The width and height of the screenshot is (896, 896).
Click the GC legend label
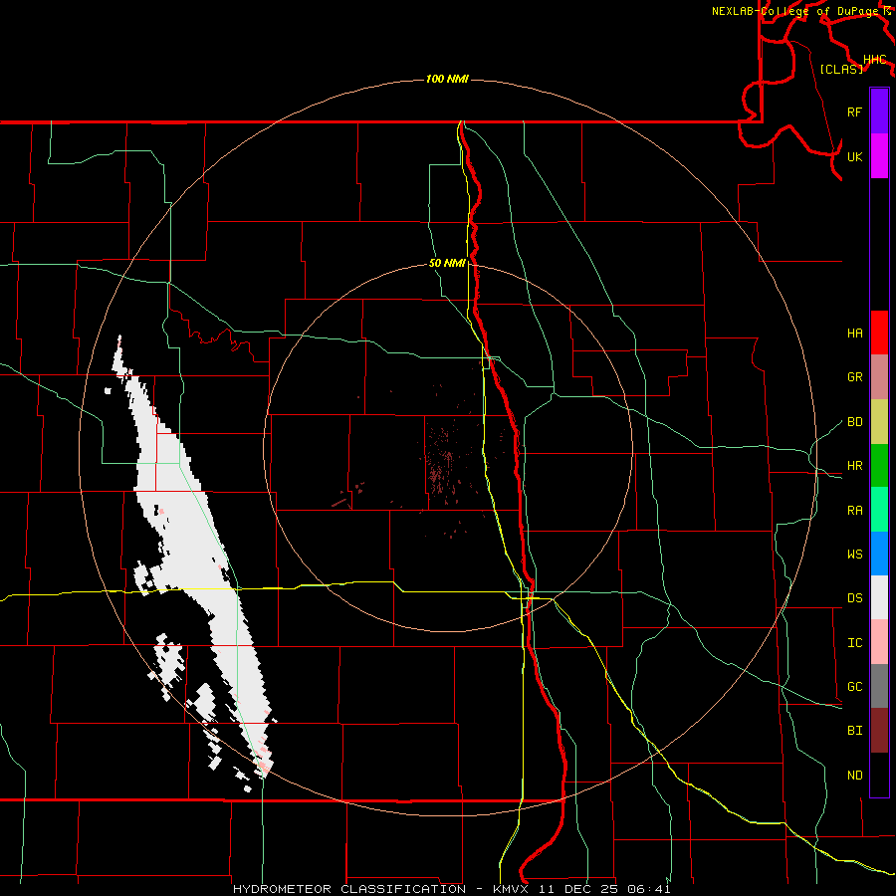(x=854, y=687)
